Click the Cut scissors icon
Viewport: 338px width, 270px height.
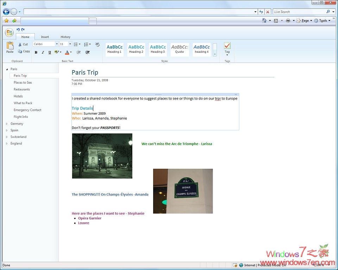(x=20, y=45)
